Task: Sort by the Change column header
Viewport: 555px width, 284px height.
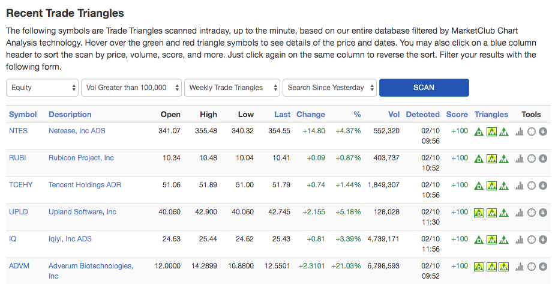Action: click(311, 114)
